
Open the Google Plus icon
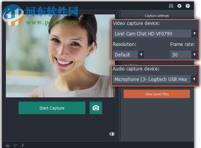(15, 146)
